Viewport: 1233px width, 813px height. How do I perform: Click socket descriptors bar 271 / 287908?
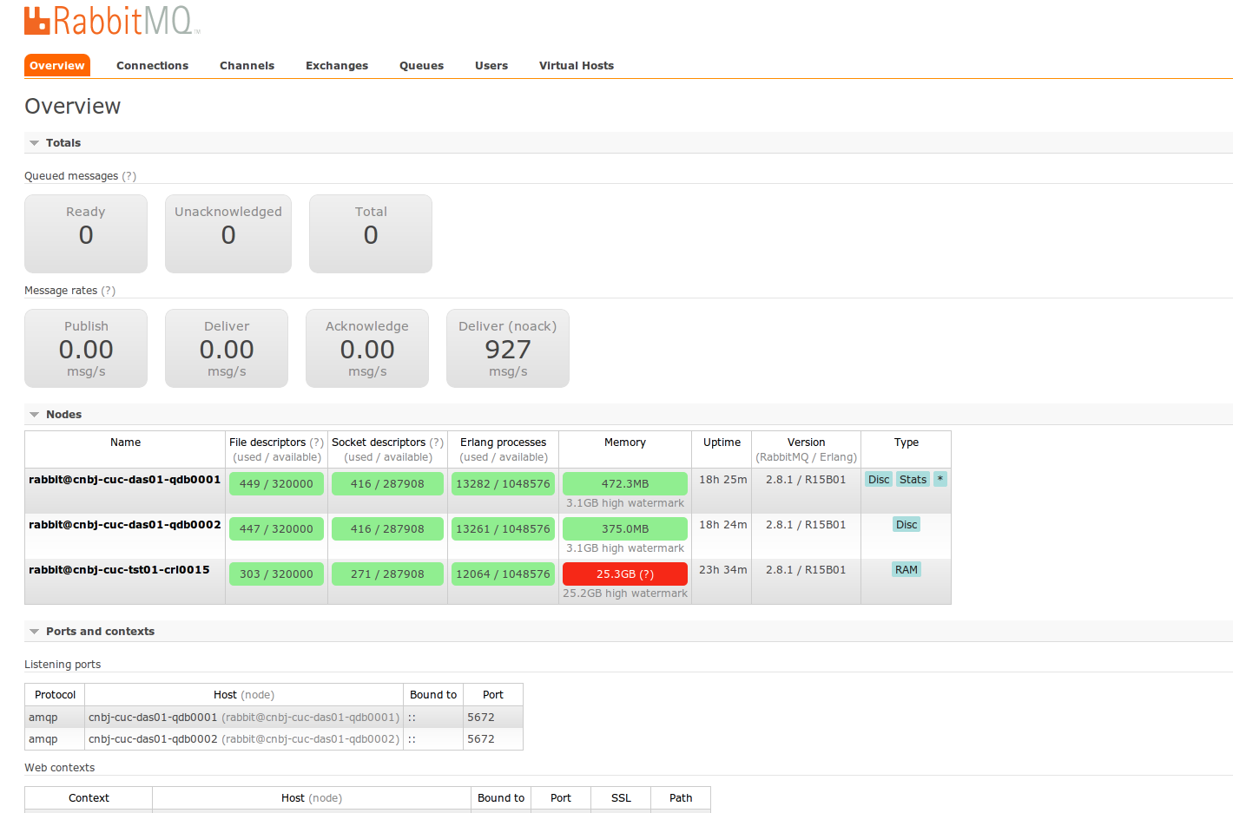[387, 574]
